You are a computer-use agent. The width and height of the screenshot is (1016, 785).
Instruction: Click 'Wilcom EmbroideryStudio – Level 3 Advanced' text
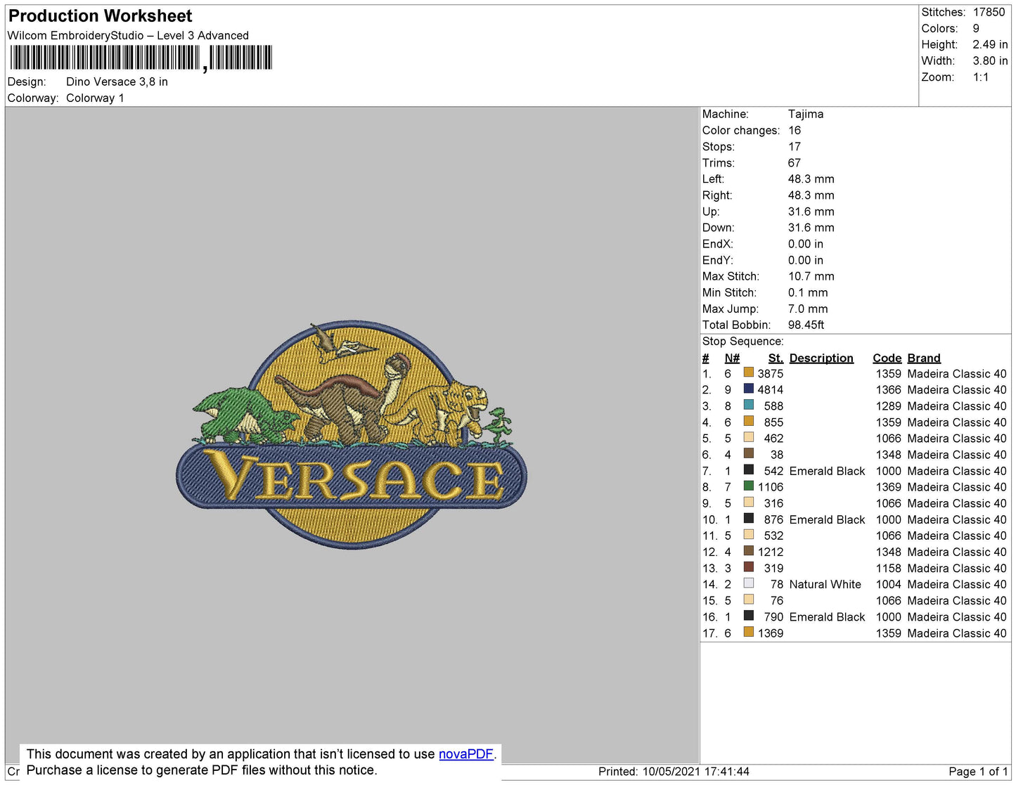click(128, 35)
